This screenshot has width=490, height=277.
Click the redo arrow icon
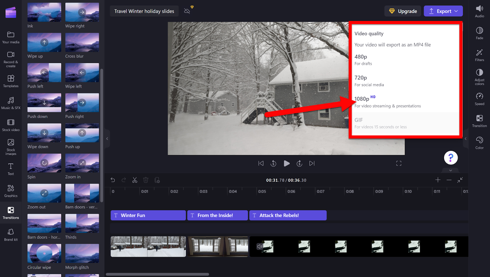coord(124,180)
